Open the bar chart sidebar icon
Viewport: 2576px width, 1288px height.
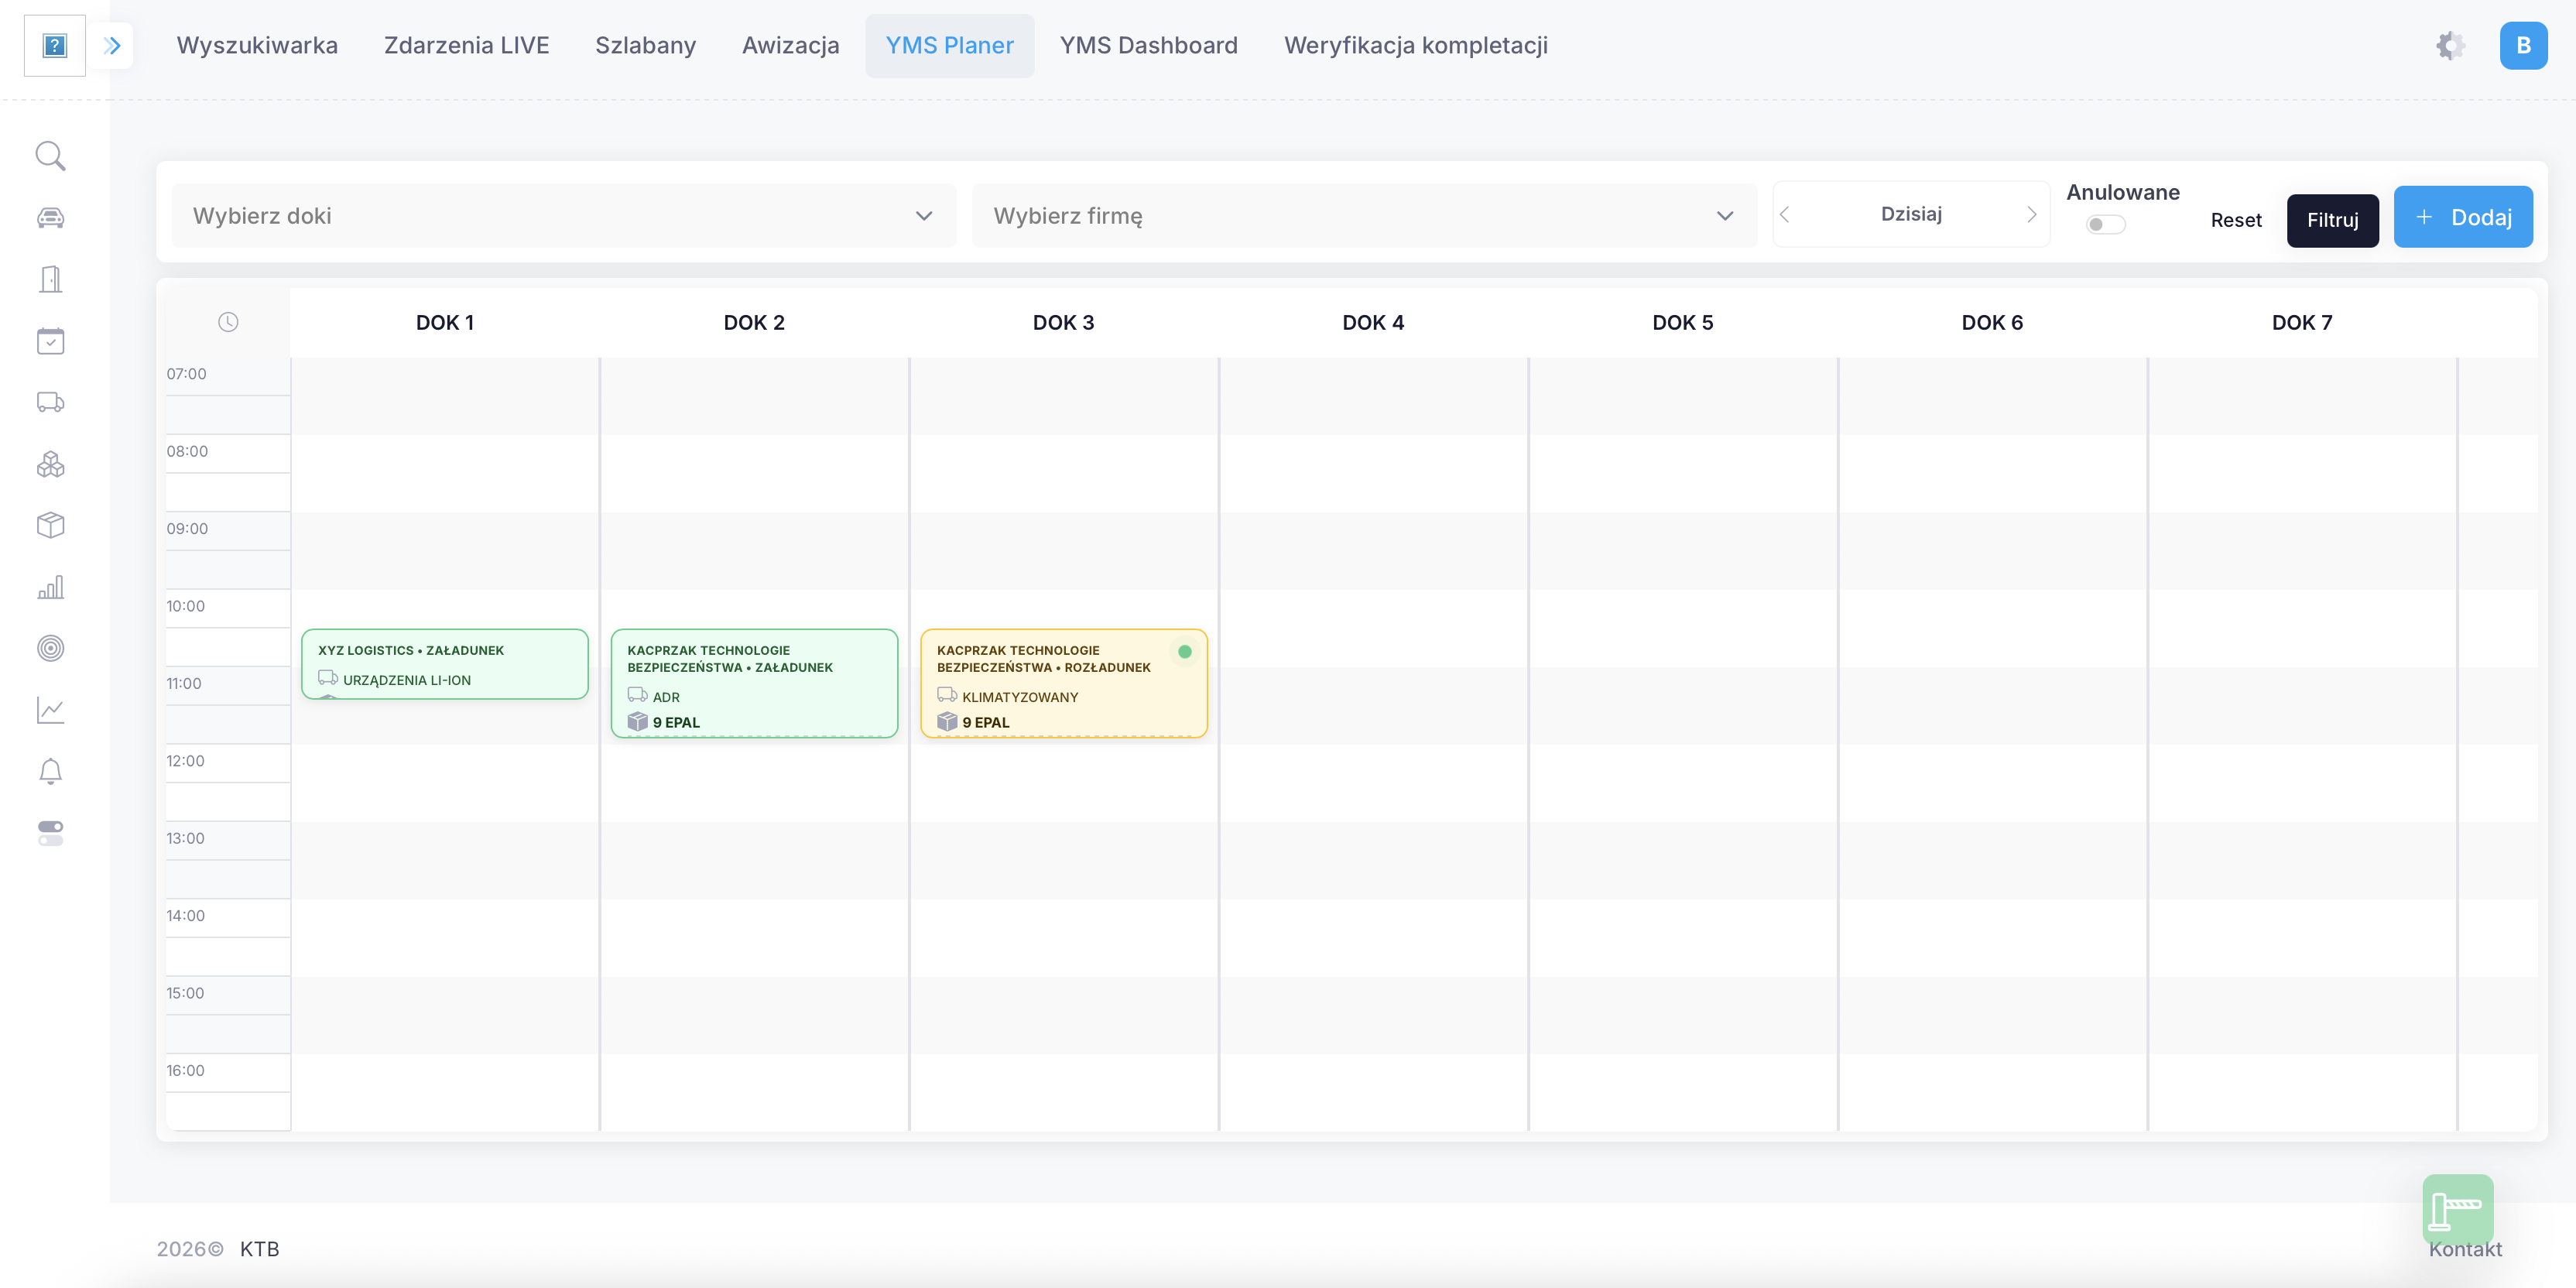(51, 587)
